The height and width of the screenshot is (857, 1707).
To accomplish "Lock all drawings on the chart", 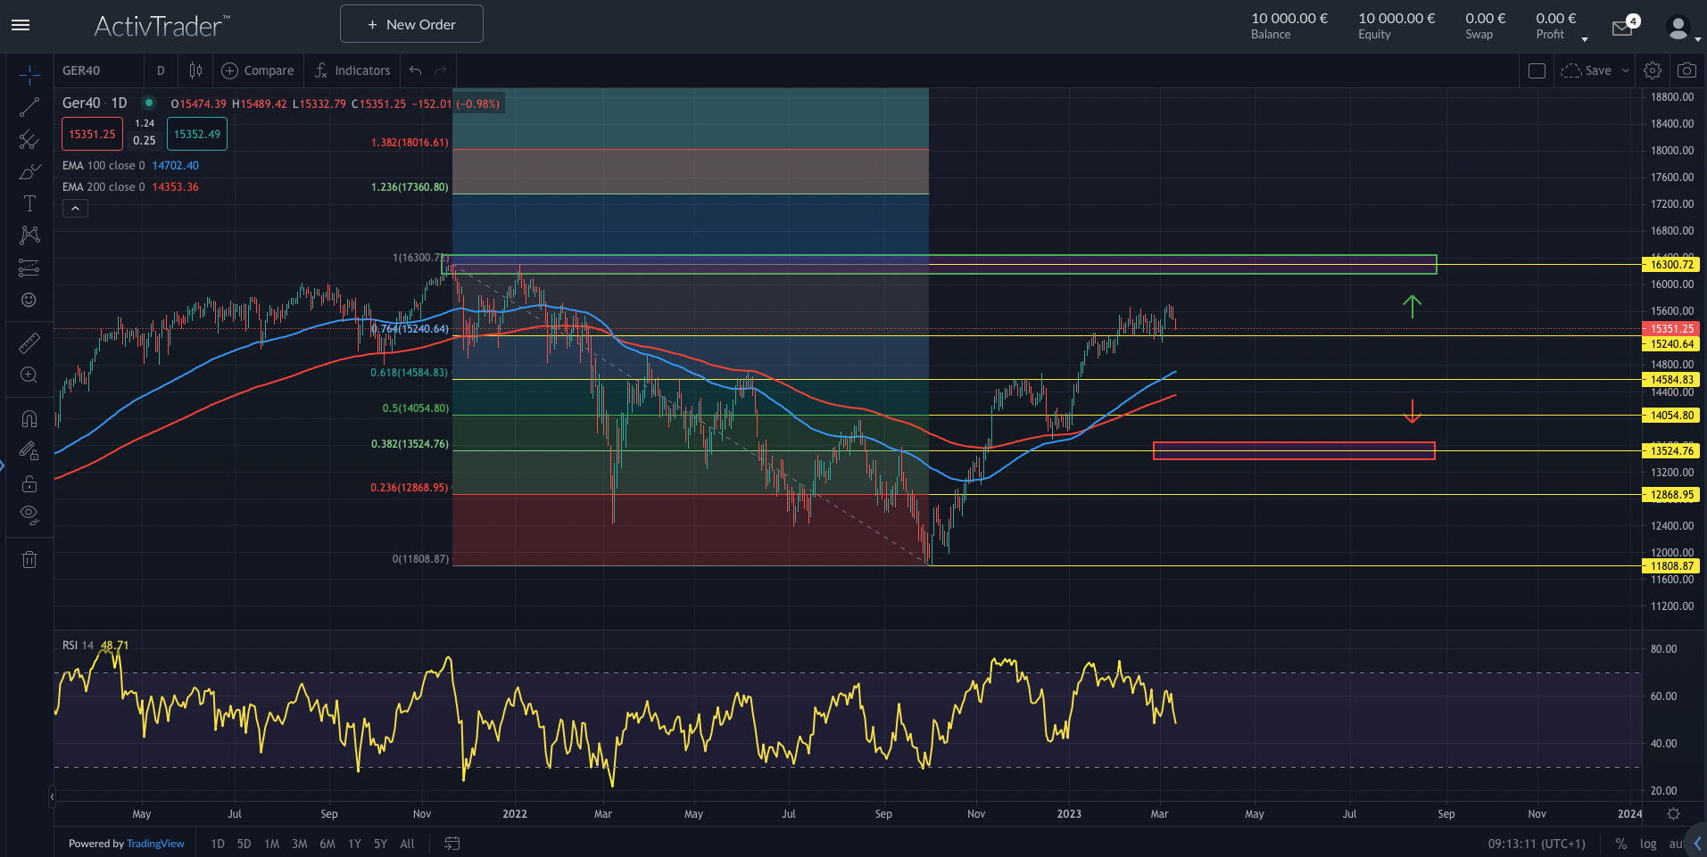I will tap(29, 483).
